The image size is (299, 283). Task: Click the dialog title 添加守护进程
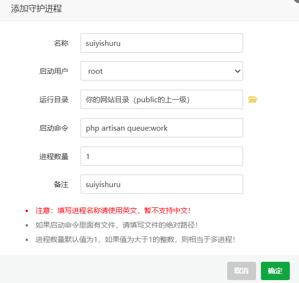tap(37, 9)
